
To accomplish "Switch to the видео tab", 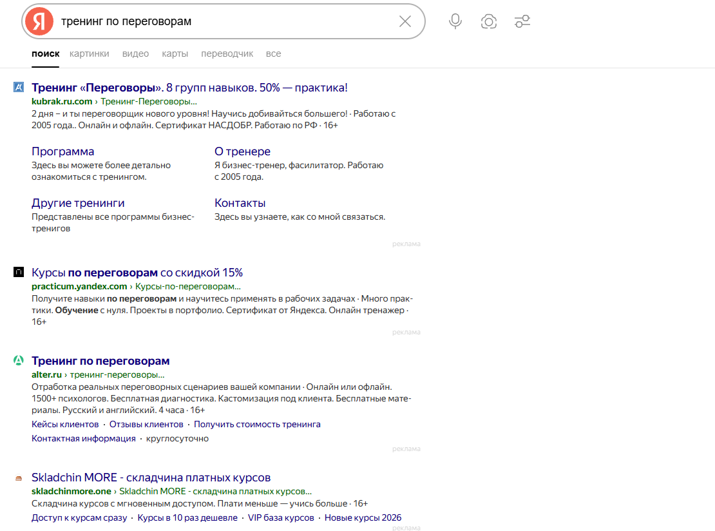I will tap(135, 54).
